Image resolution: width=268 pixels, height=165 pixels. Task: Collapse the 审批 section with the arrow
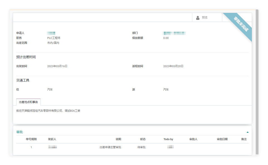tap(247, 132)
